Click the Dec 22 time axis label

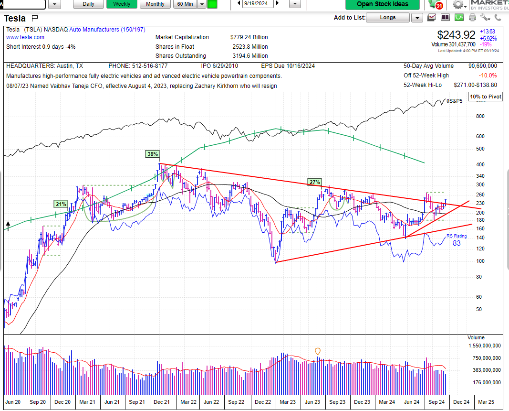click(x=263, y=402)
